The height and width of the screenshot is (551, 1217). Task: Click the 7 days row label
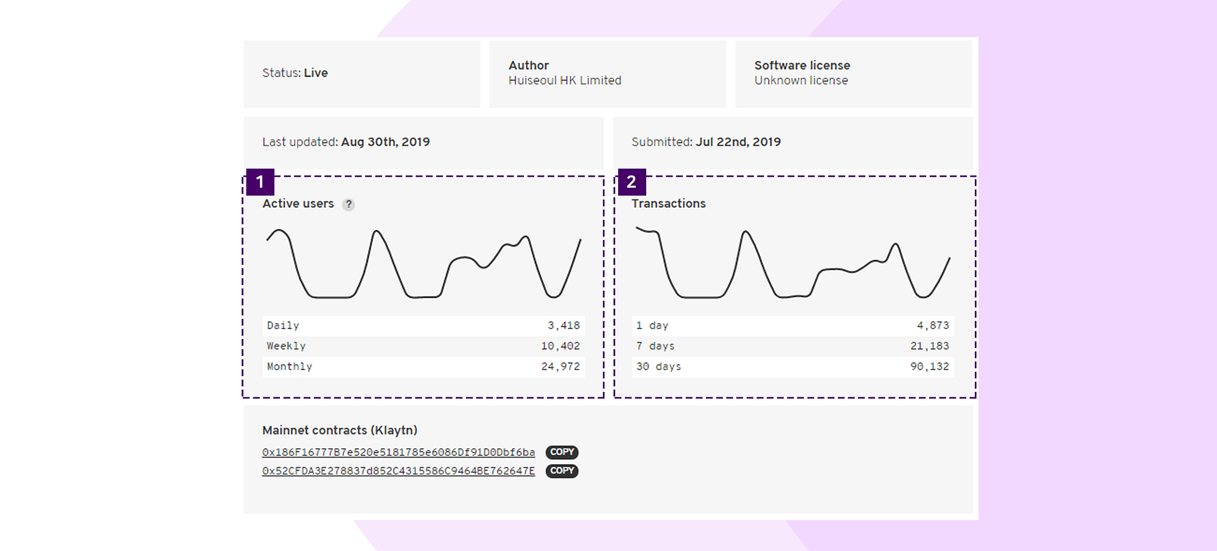(655, 346)
